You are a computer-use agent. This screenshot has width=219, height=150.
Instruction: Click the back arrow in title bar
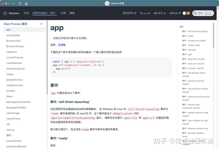pos(14,3)
